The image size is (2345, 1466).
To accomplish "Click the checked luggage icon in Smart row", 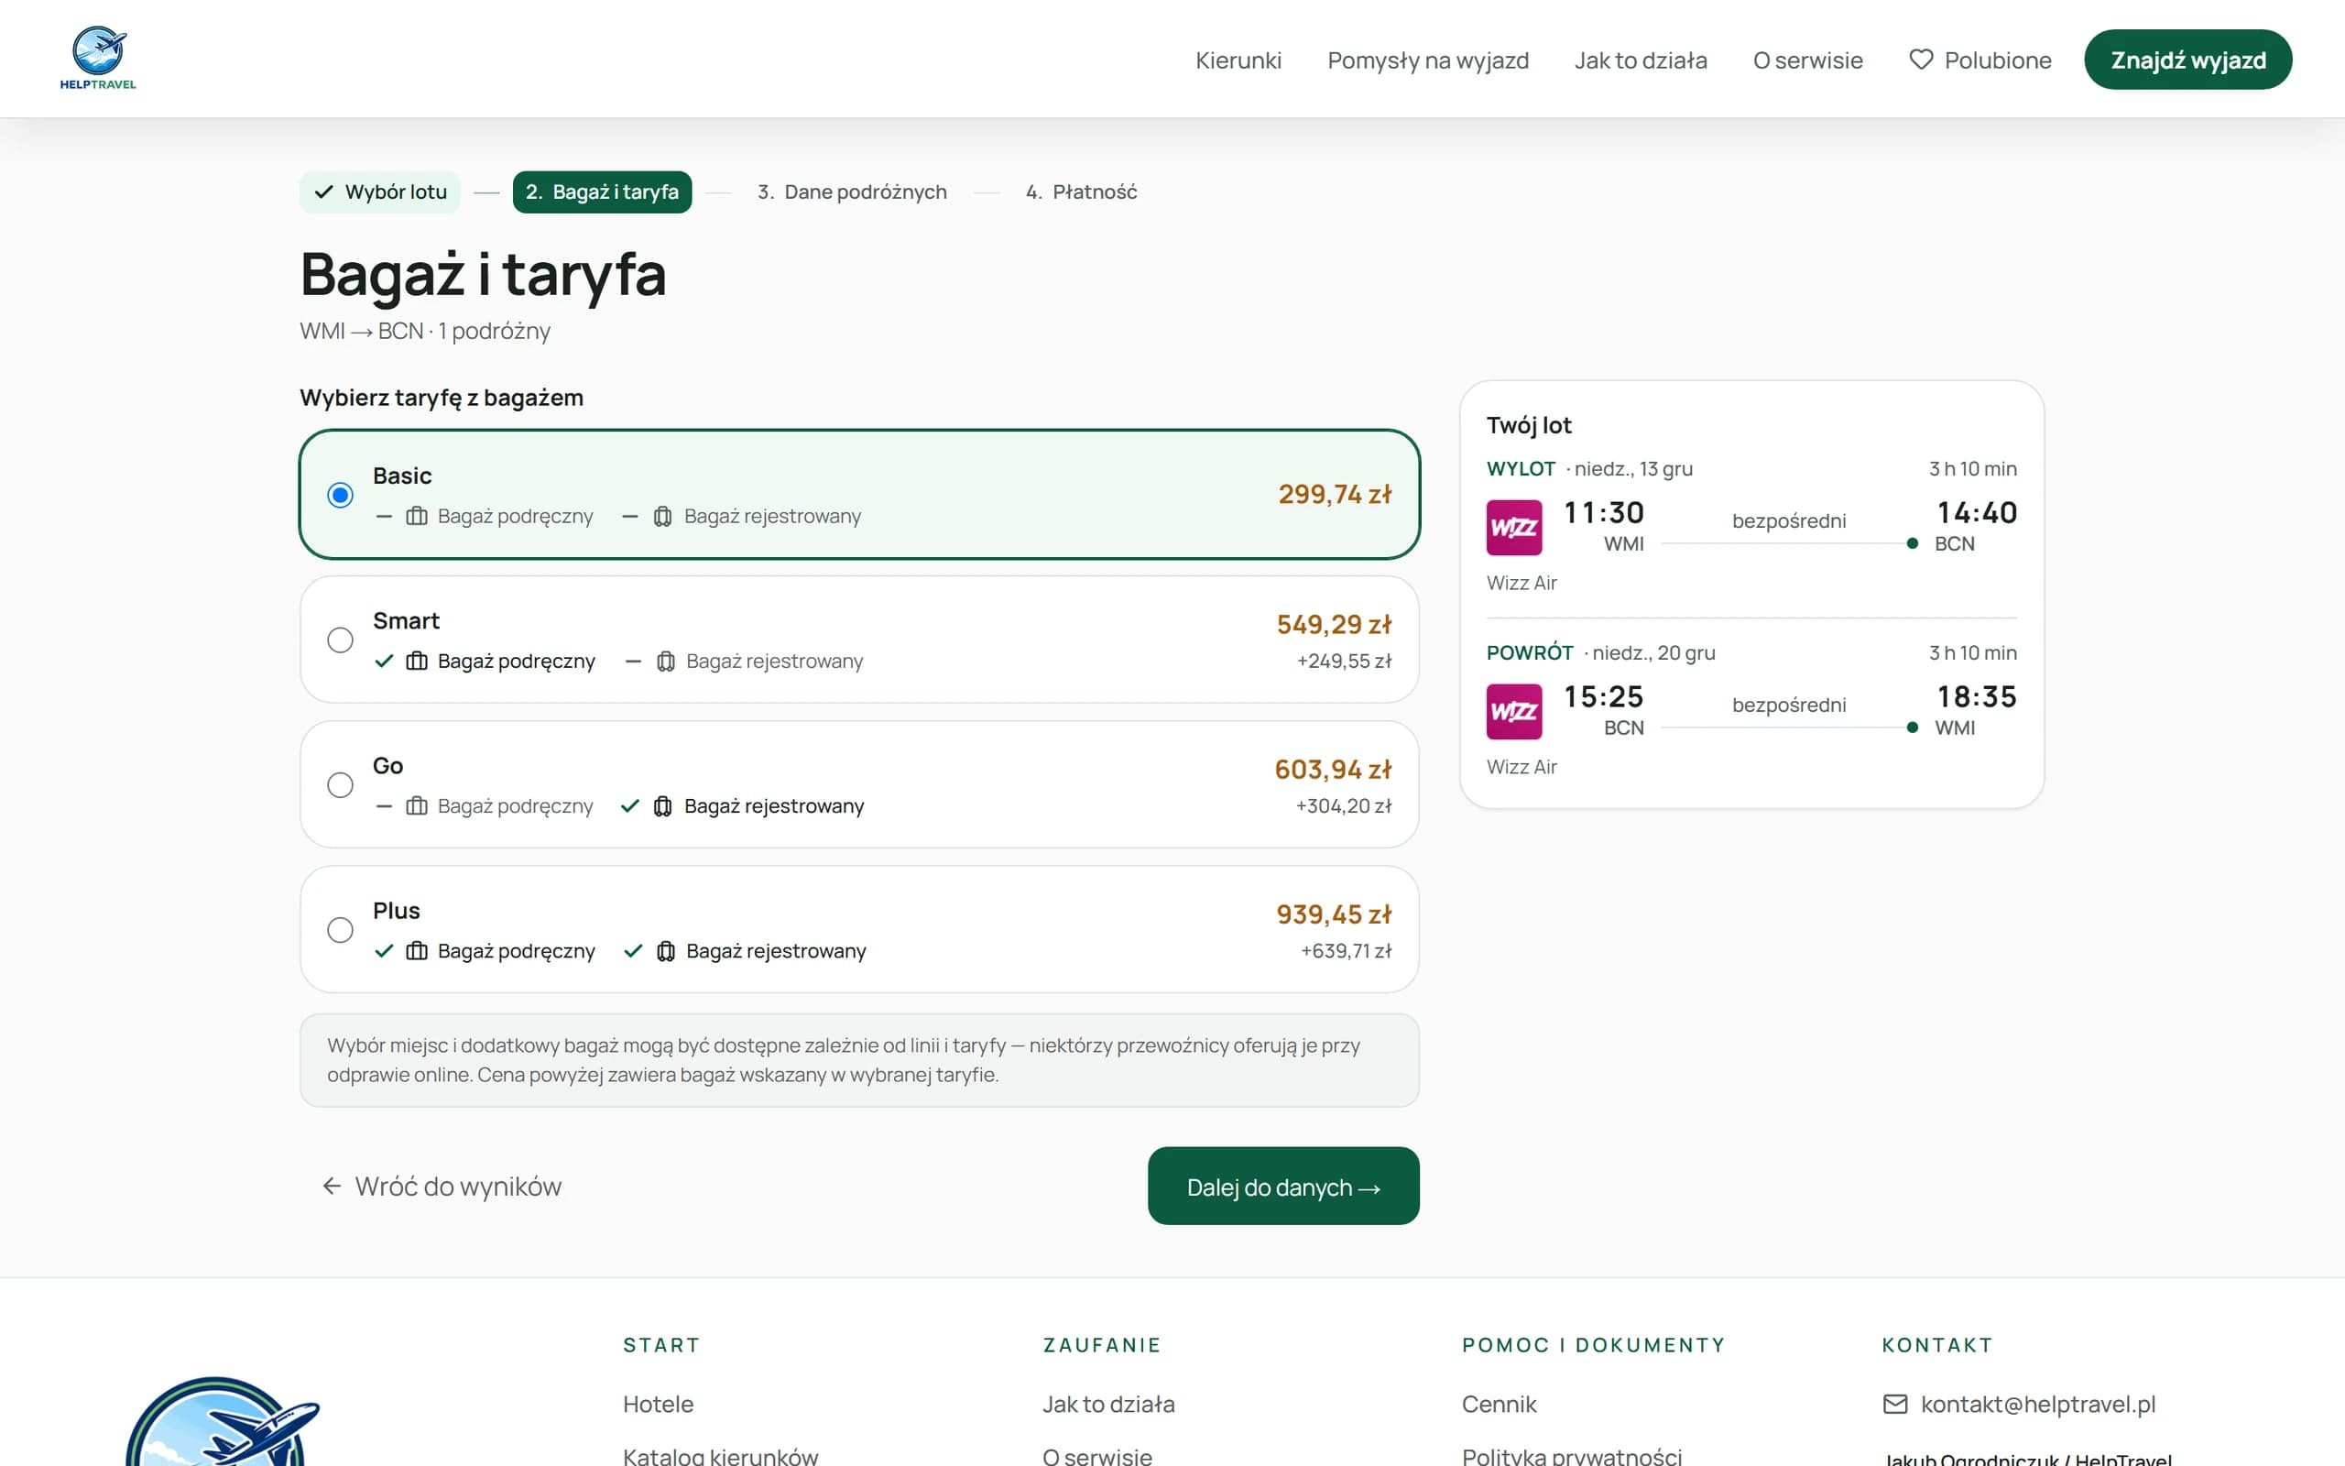I will [x=666, y=662].
